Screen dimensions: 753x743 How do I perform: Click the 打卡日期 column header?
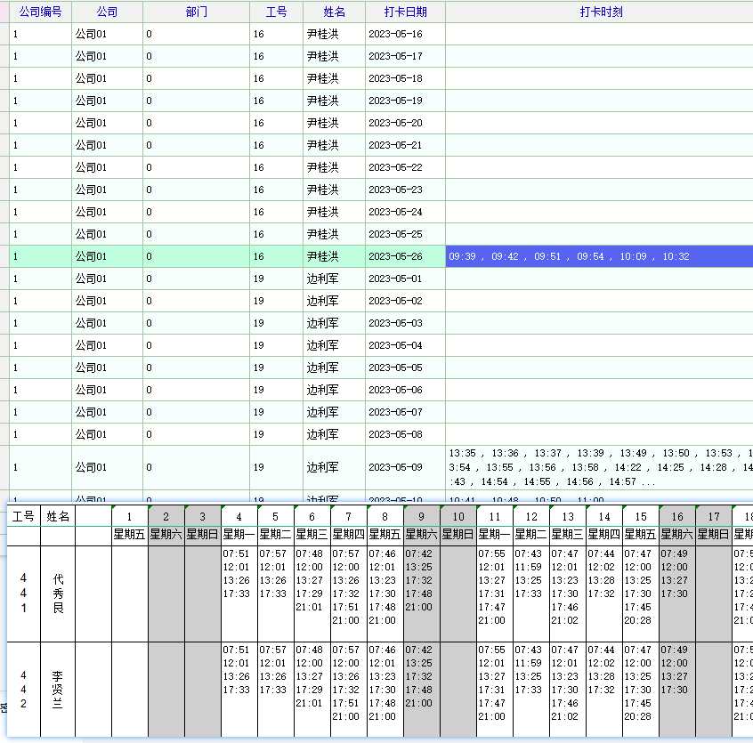[405, 12]
